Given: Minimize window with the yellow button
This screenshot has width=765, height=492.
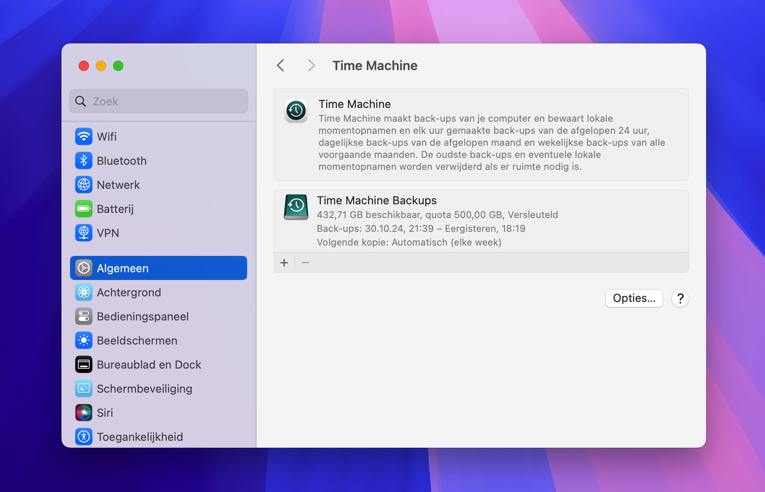Looking at the screenshot, I should tap(101, 66).
